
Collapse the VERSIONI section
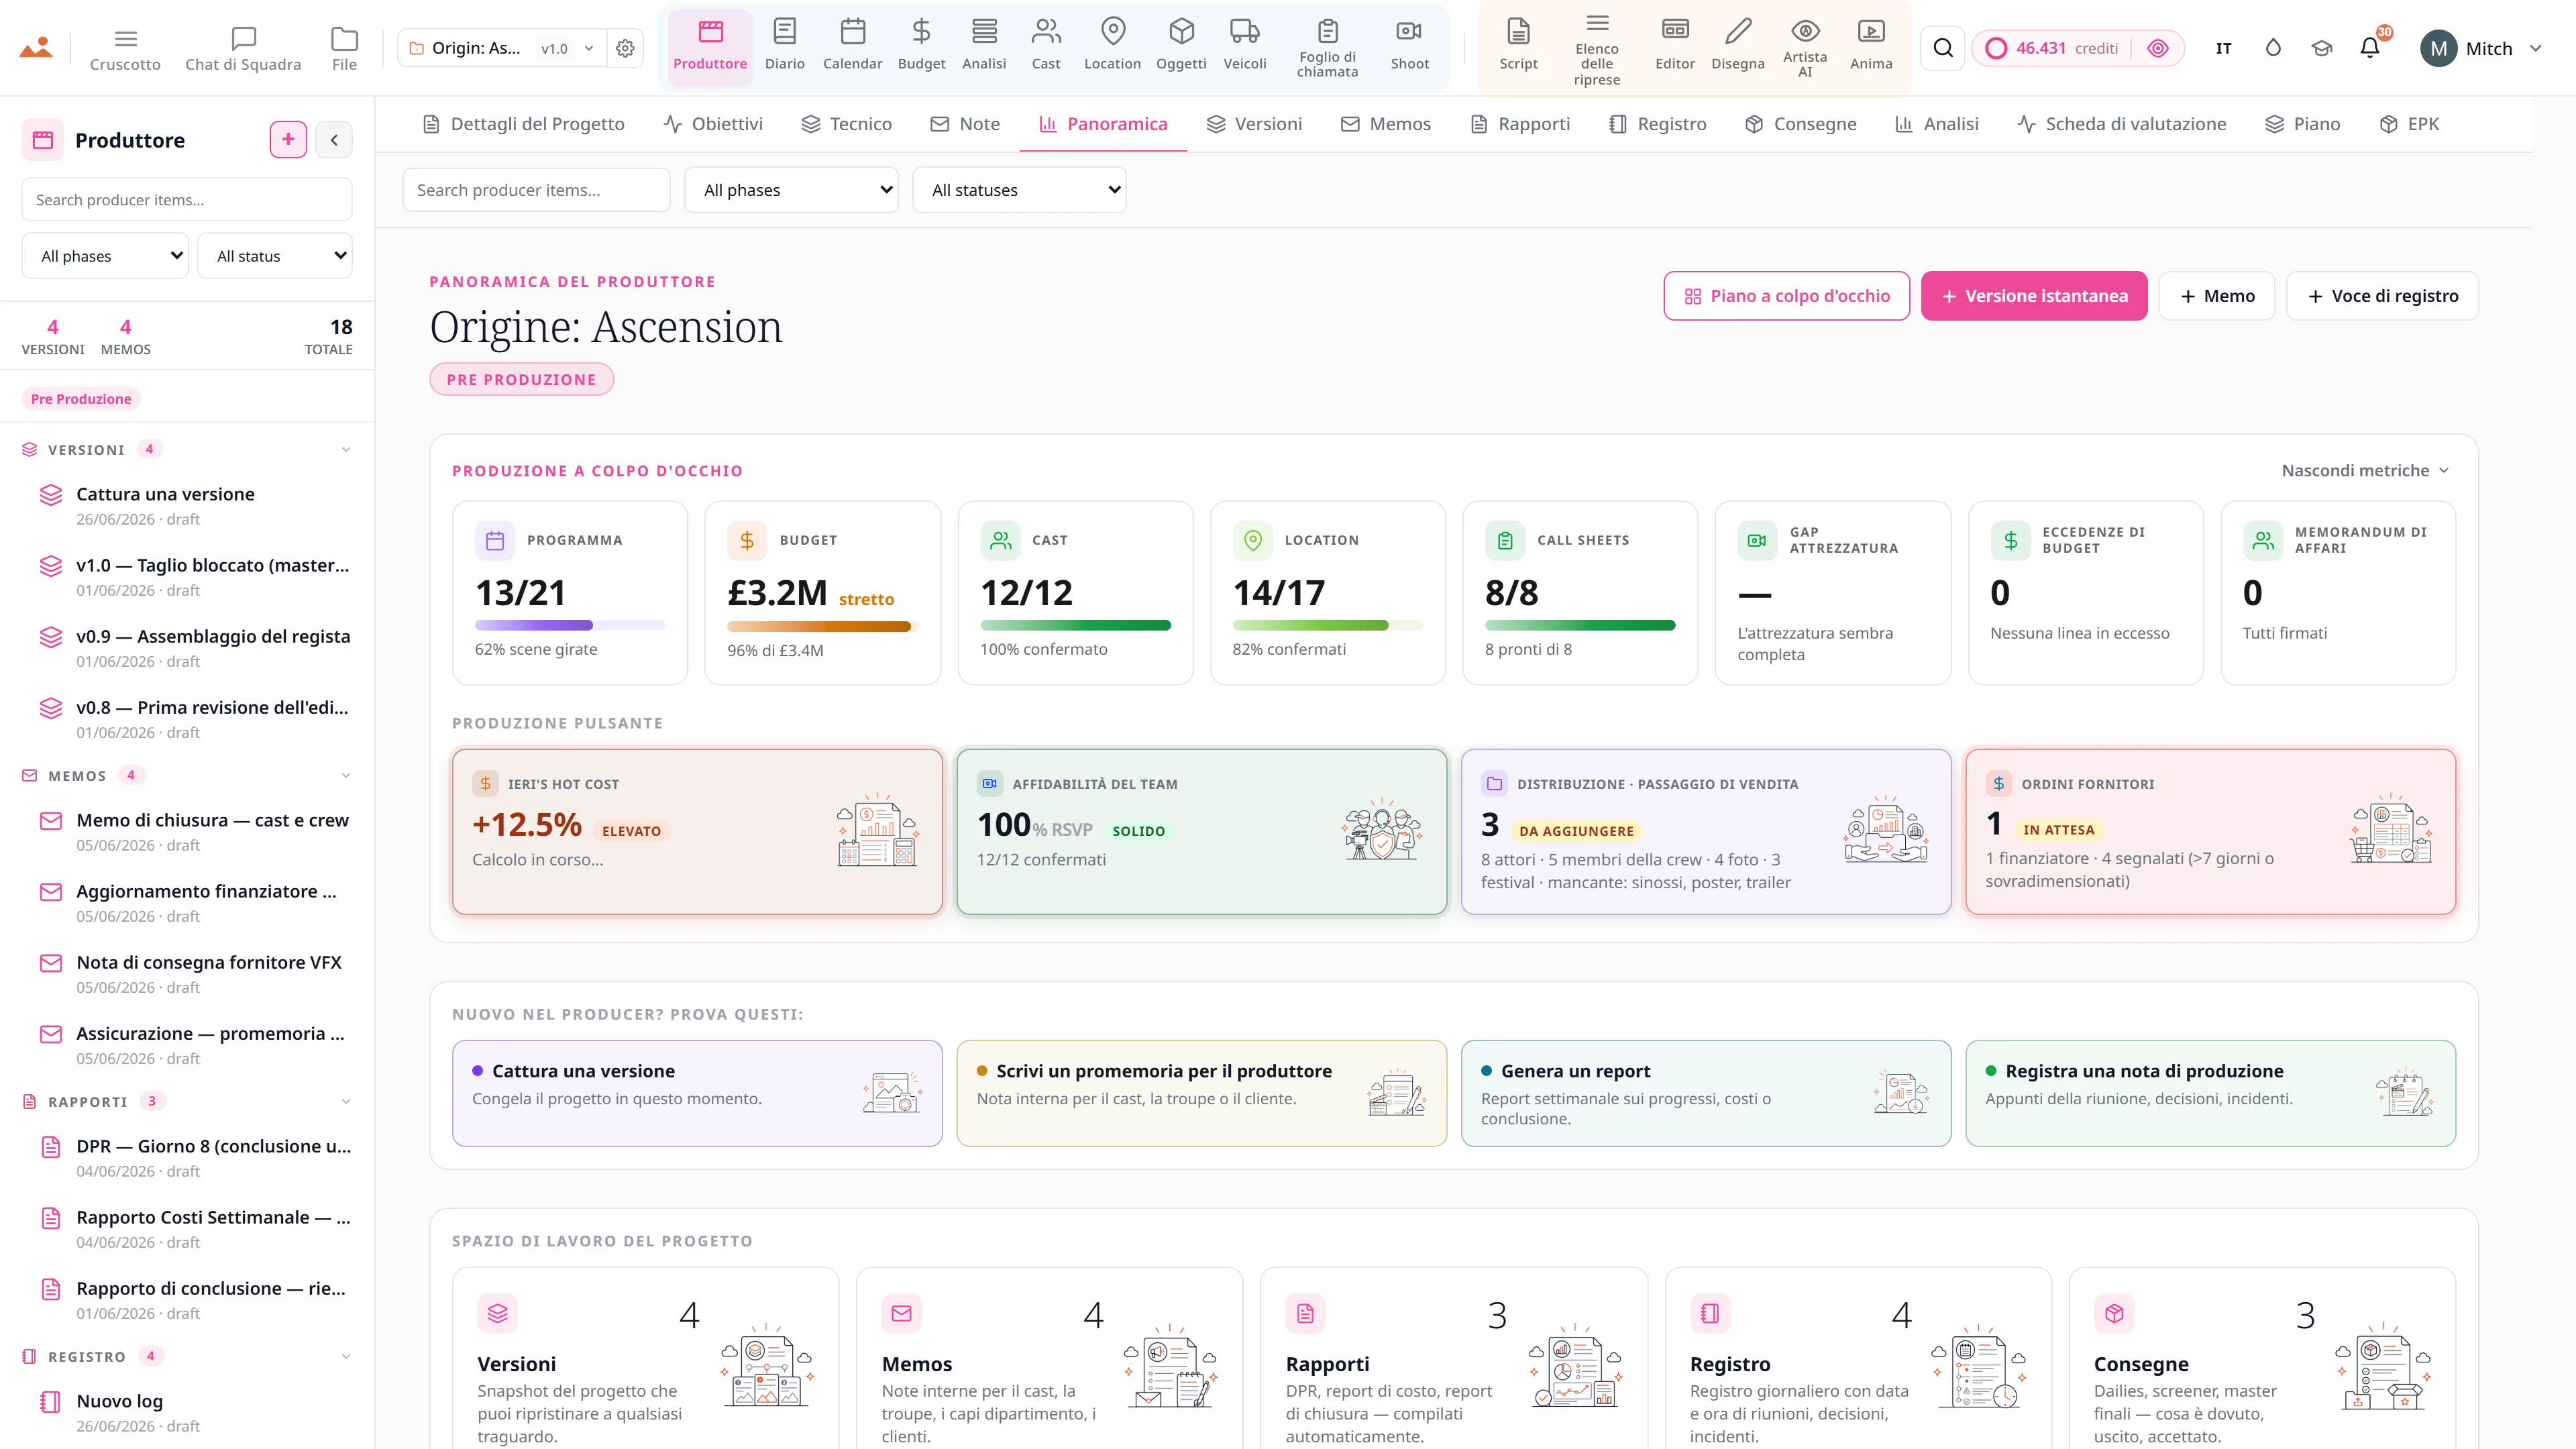pos(346,449)
